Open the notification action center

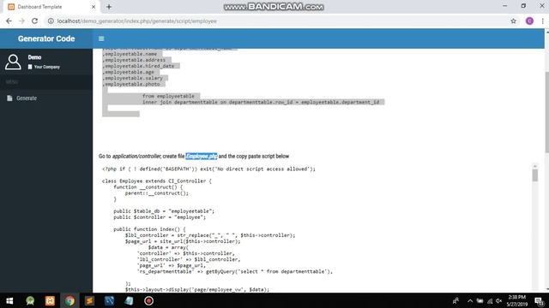pos(540,300)
